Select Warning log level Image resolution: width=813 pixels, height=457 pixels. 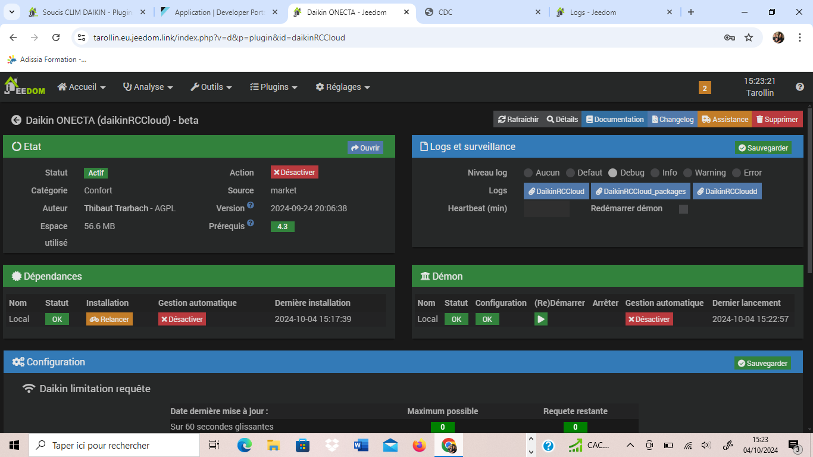688,173
